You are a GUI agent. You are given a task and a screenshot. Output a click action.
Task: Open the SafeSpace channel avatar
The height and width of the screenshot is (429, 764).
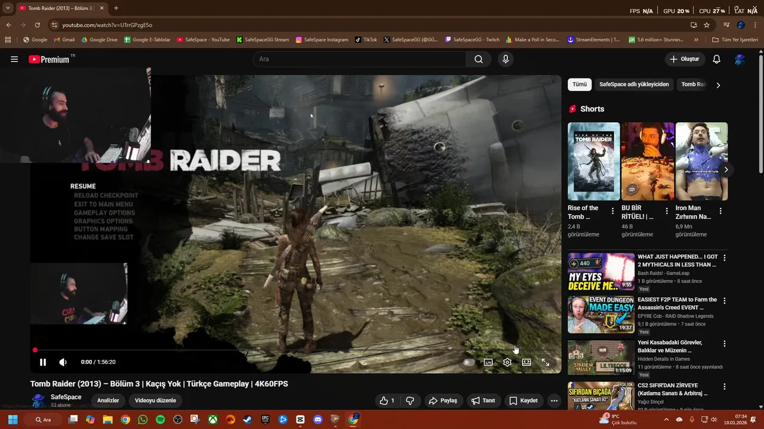tap(38, 400)
